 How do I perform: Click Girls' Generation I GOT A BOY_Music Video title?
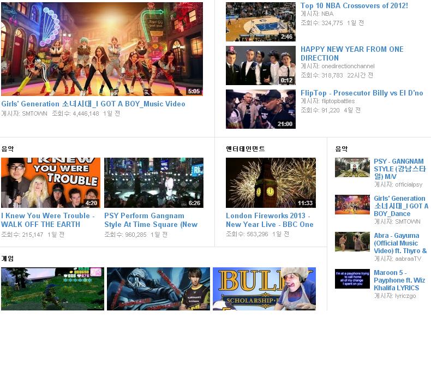(x=93, y=104)
